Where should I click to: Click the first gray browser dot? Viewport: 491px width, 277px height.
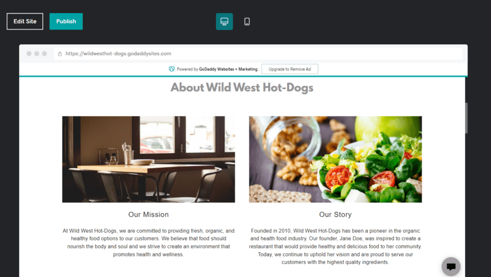point(29,53)
